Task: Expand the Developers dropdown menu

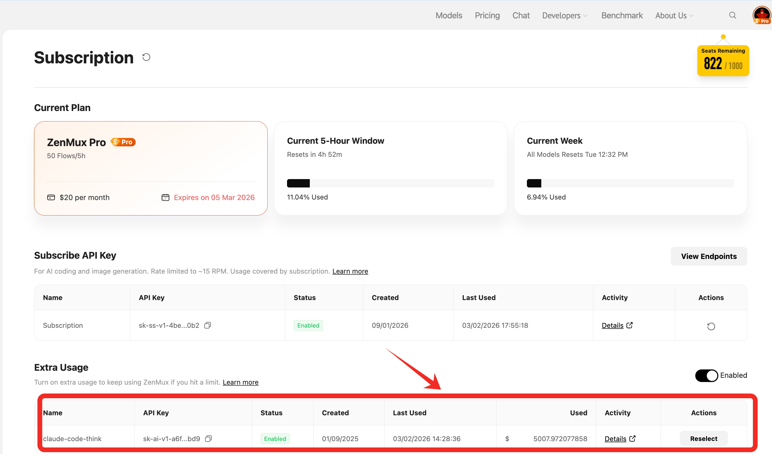Action: click(x=564, y=15)
